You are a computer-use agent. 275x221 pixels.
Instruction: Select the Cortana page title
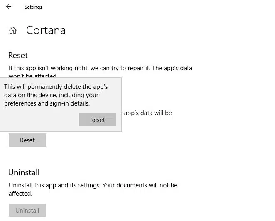[x=46, y=30]
